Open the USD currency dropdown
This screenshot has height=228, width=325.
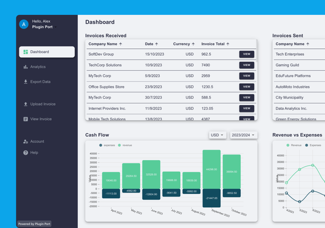217,135
